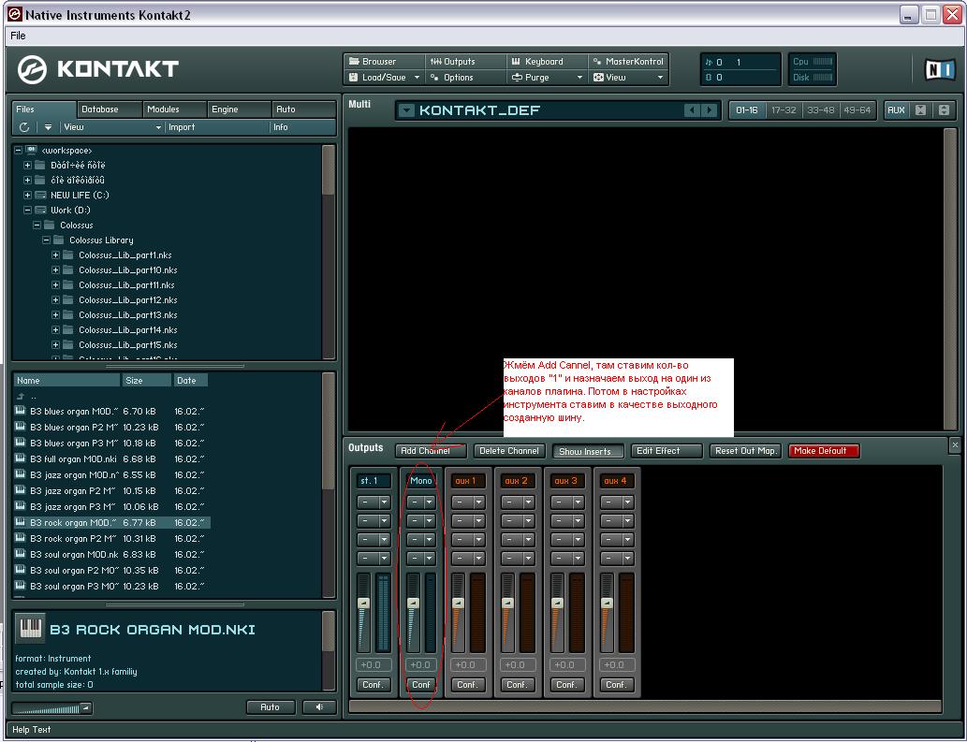Open the browser View dropdown
This screenshot has height=742, width=967.
pos(112,127)
